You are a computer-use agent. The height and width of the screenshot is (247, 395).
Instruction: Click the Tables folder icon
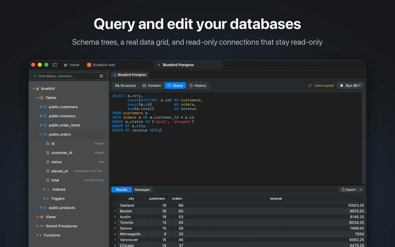42,98
